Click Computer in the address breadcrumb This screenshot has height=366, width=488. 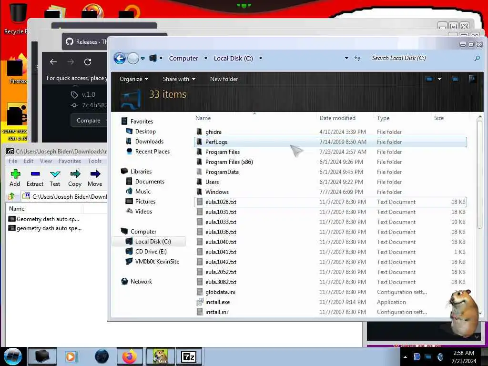(183, 58)
